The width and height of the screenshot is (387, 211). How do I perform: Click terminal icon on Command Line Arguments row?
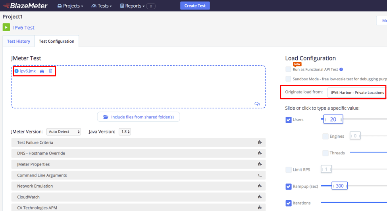click(260, 175)
